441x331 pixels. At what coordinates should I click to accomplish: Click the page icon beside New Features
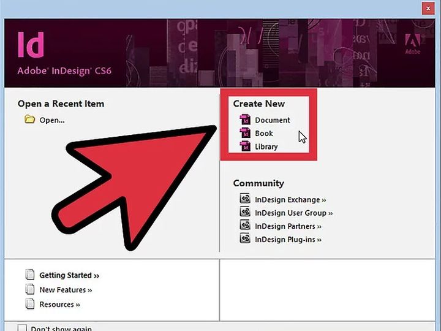30,289
